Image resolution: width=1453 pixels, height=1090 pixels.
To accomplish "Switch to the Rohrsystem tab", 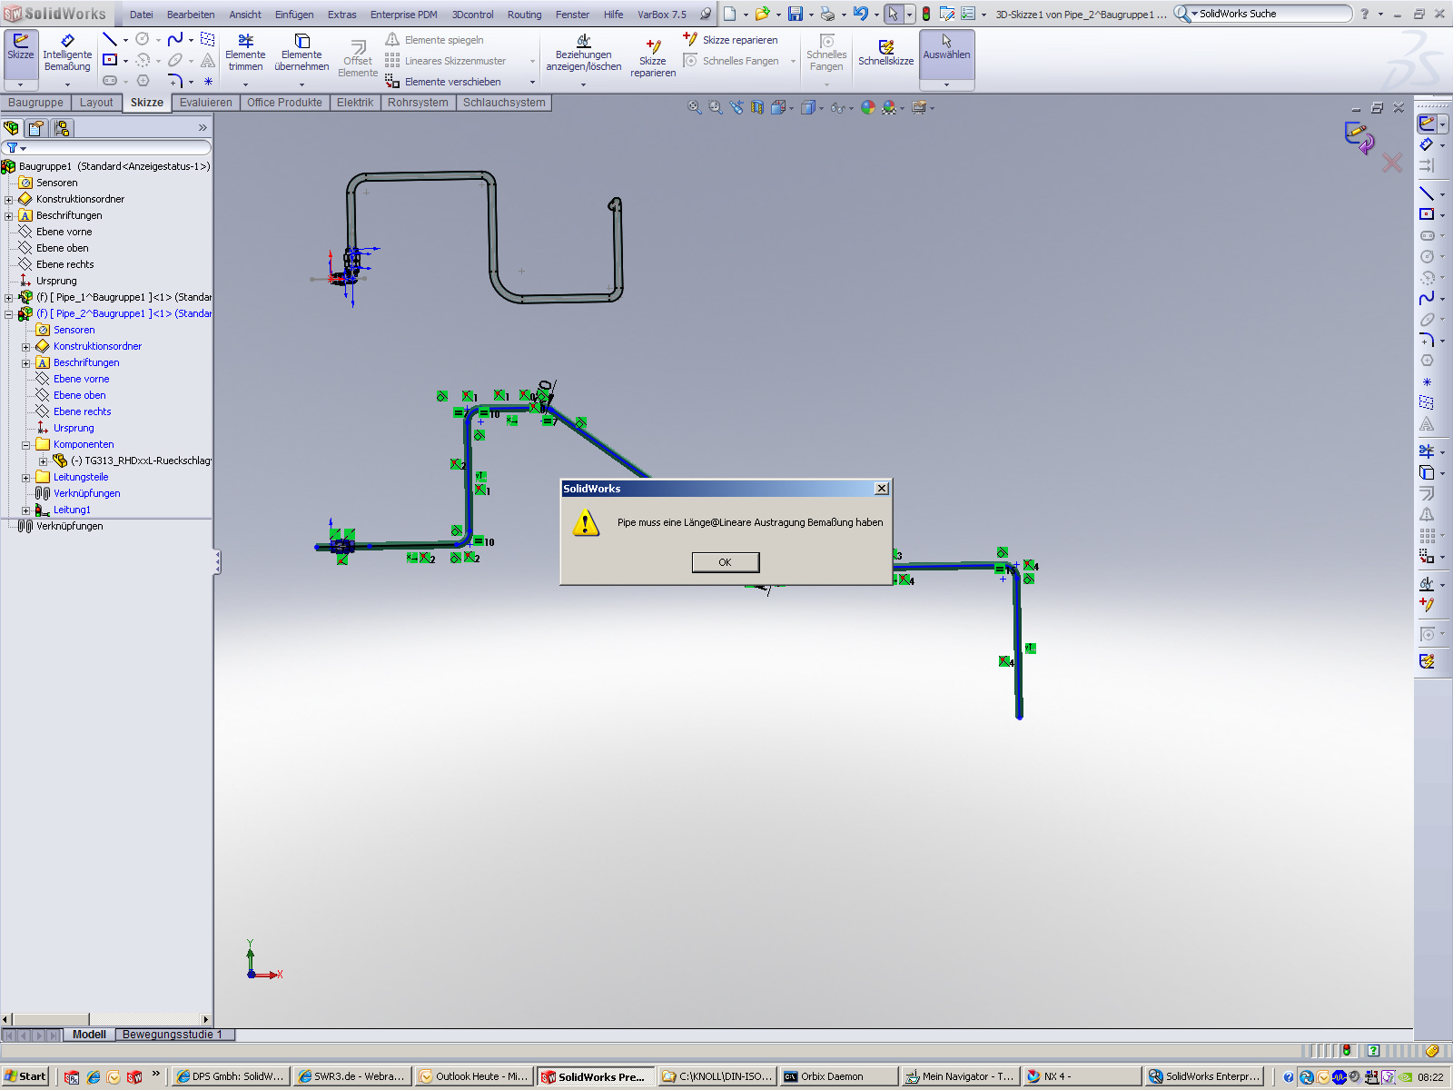I will (418, 103).
